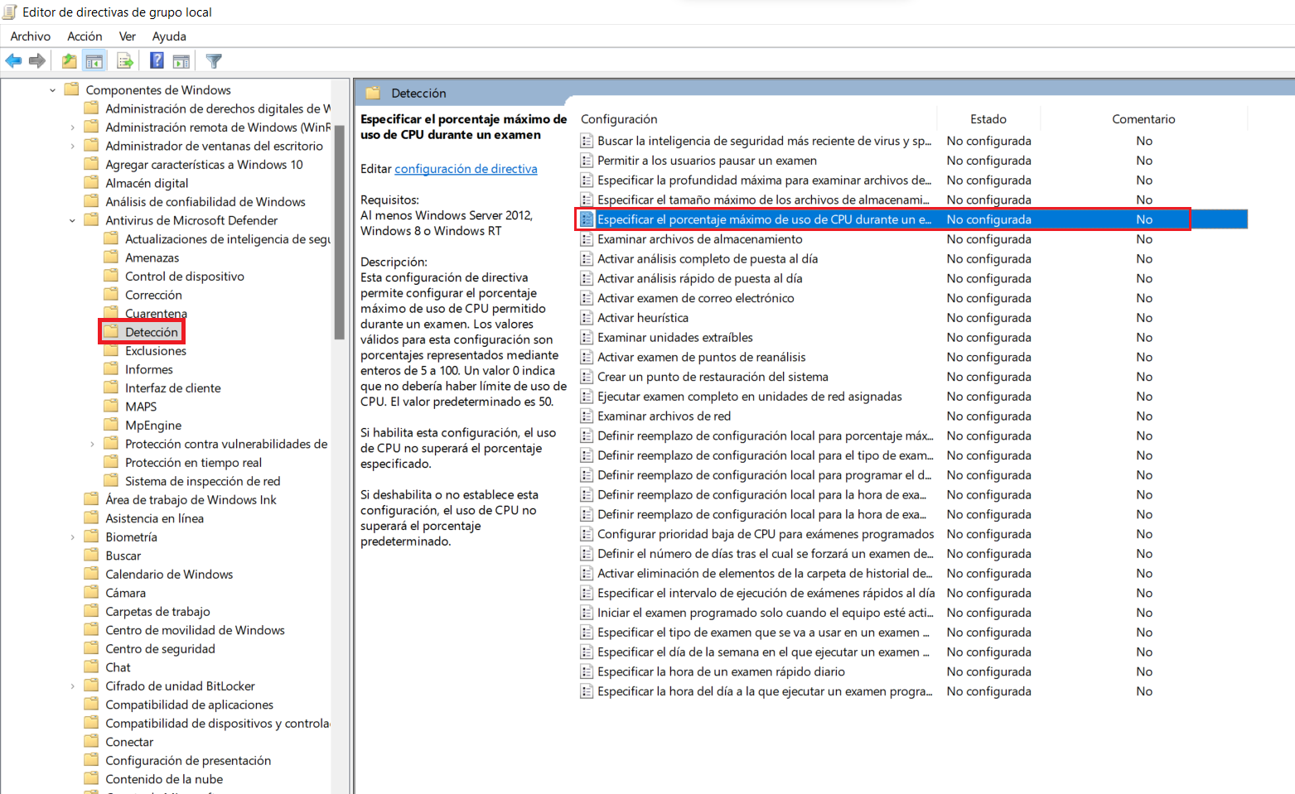Go up one level with folder arrow icon
This screenshot has width=1295, height=794.
(70, 60)
